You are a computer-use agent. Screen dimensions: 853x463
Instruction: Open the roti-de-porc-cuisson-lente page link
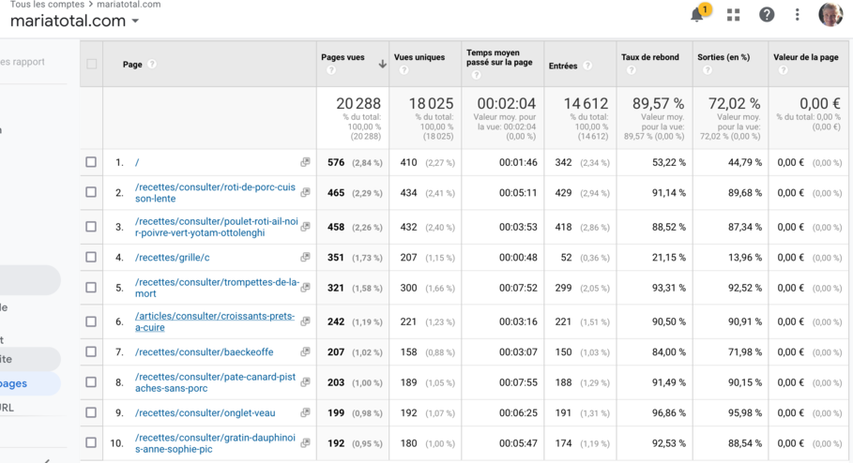pyautogui.click(x=215, y=193)
